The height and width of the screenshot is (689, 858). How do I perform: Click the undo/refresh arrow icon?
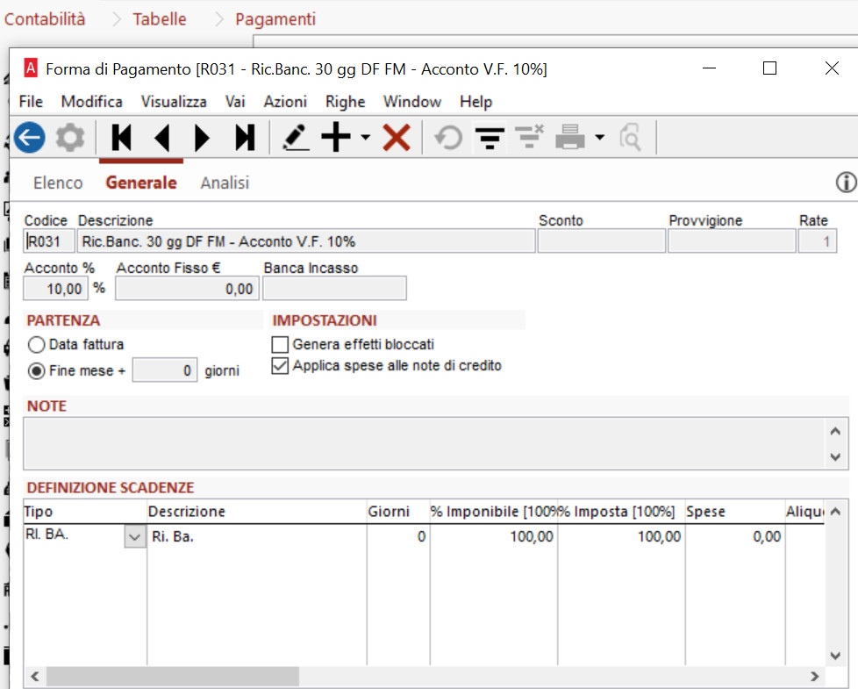(448, 137)
